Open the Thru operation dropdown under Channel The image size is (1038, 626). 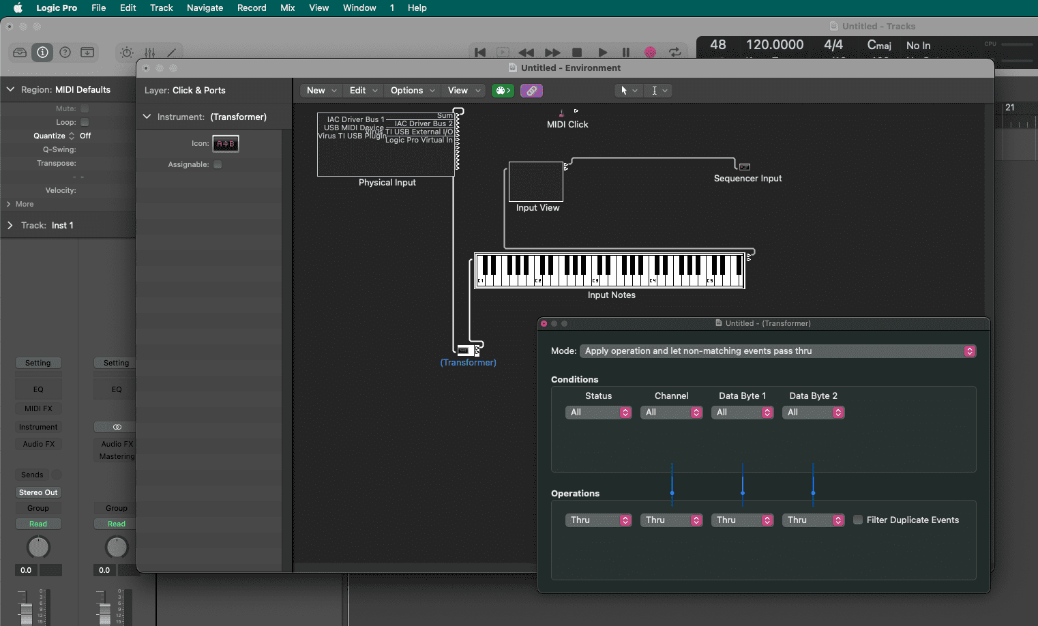coord(672,520)
